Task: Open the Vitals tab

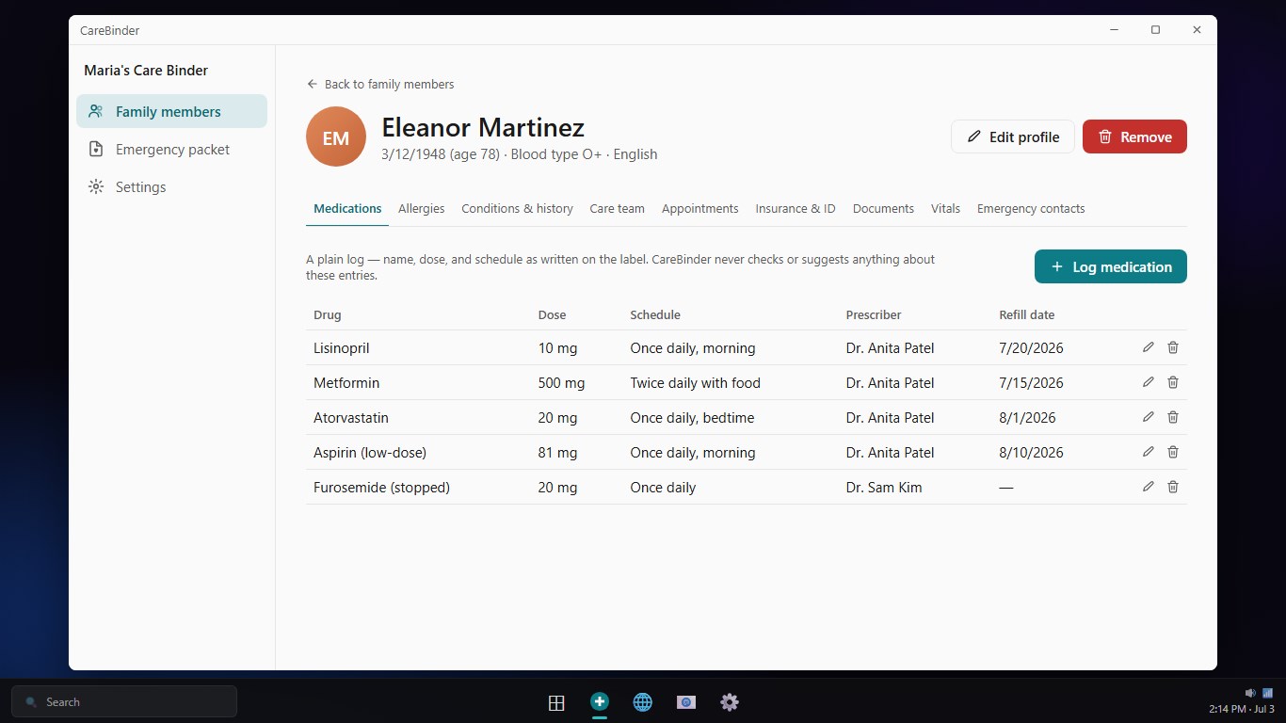Action: pyautogui.click(x=945, y=209)
